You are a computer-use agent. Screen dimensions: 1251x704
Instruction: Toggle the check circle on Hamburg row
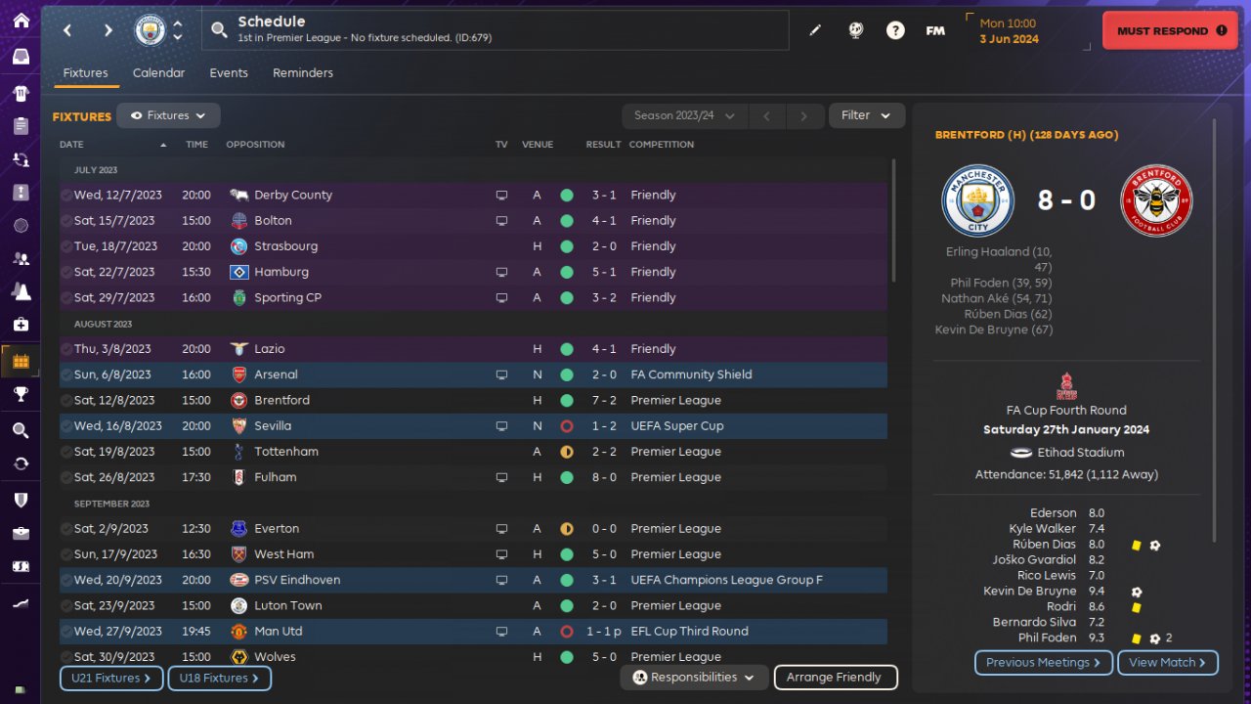click(65, 272)
